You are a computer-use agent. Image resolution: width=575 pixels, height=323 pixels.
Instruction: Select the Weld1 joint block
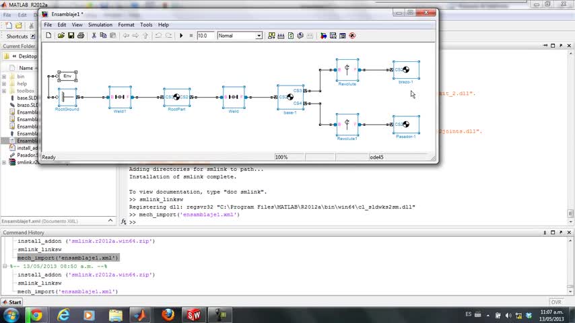[120, 97]
